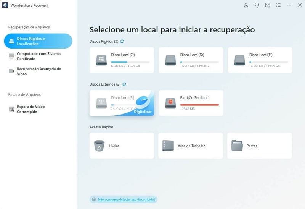Click the Discos Rígidos e Localizações drive icon

tap(12, 41)
